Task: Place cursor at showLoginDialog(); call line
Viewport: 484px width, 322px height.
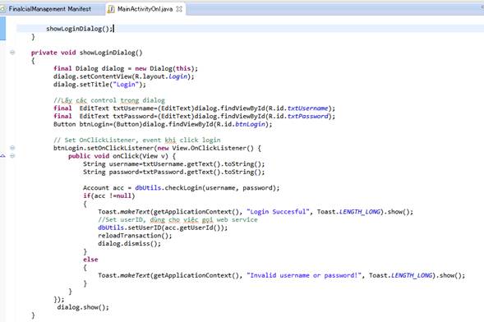Action: pyautogui.click(x=81, y=29)
